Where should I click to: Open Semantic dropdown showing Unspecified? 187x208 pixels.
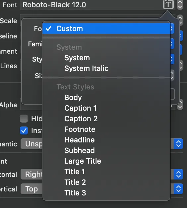102,144
